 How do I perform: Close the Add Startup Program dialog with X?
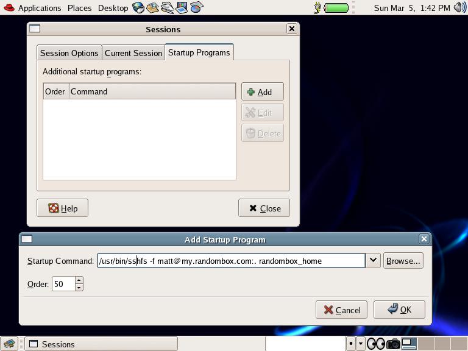click(x=424, y=239)
